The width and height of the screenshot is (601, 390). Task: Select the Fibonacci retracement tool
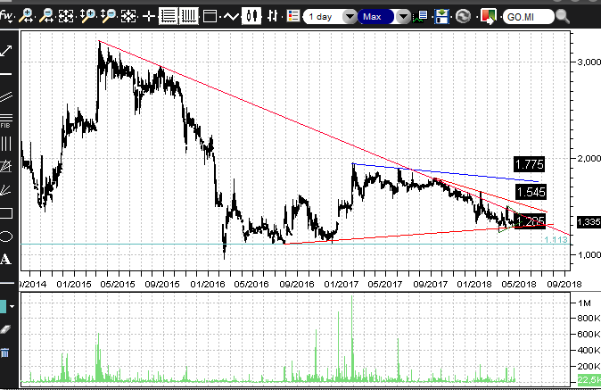(6, 120)
